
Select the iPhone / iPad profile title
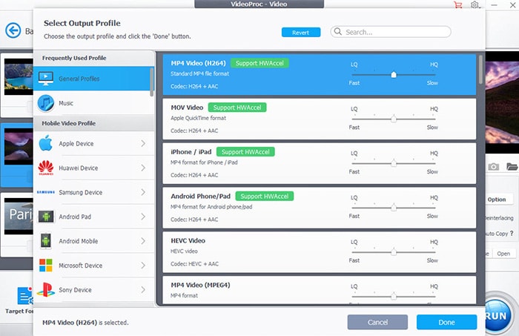191,152
